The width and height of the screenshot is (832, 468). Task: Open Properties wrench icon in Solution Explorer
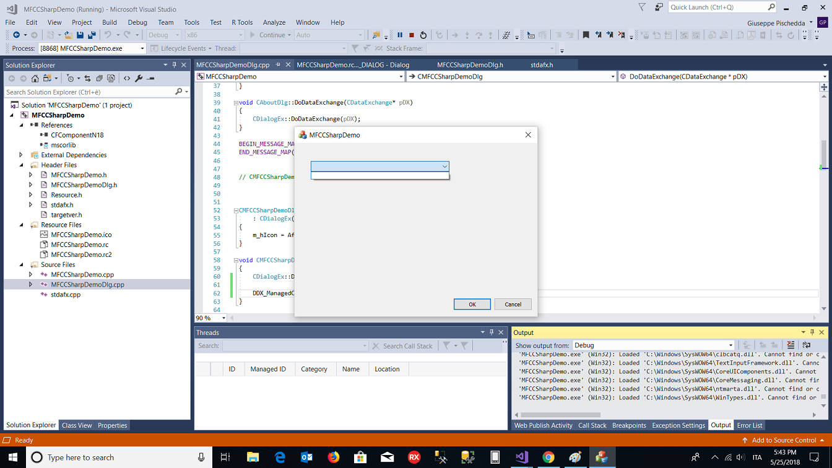point(139,79)
